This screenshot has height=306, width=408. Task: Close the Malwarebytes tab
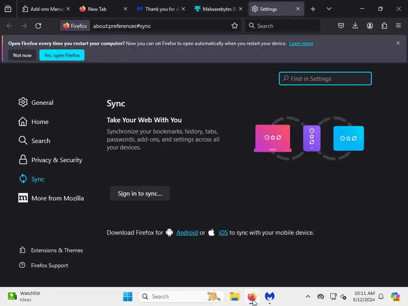point(241,9)
